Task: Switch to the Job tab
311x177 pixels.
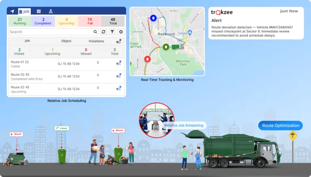Action: point(24,11)
